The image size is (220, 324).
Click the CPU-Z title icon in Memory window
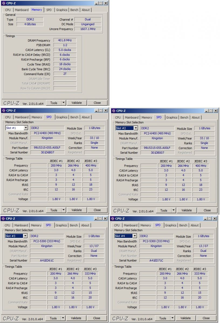coord(4,3)
